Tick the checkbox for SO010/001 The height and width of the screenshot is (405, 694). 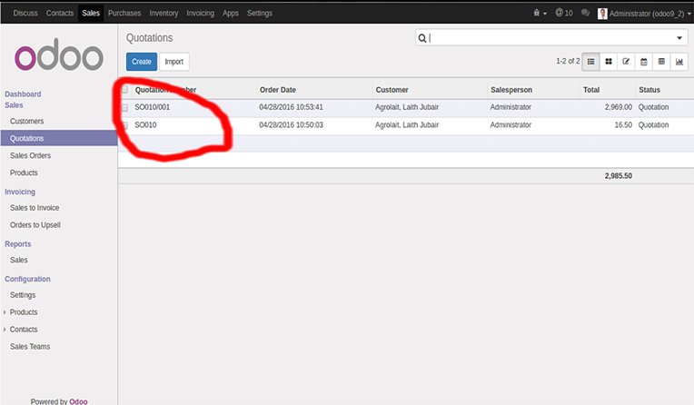point(124,107)
